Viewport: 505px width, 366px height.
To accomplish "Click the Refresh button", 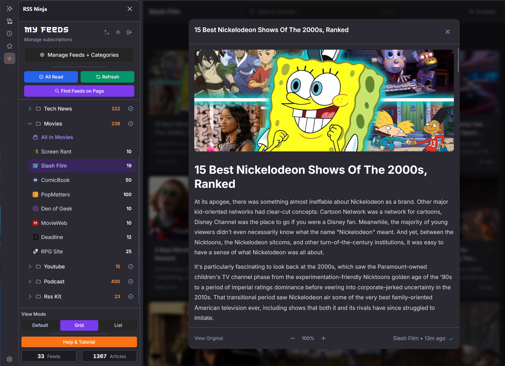I will click(x=107, y=77).
